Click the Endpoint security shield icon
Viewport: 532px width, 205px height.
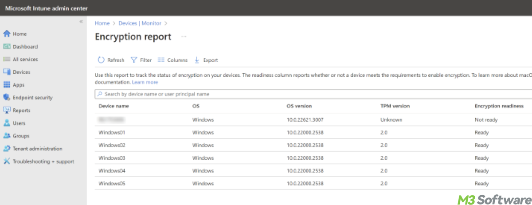pos(7,98)
